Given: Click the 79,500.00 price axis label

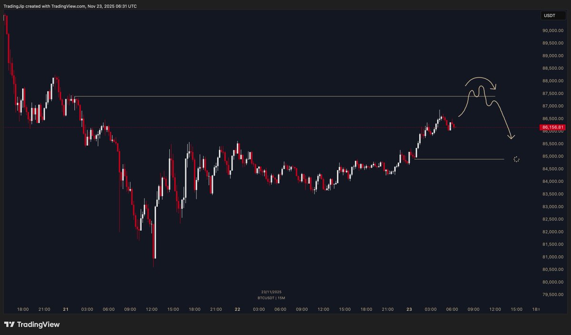Looking at the screenshot, I should coord(552,295).
